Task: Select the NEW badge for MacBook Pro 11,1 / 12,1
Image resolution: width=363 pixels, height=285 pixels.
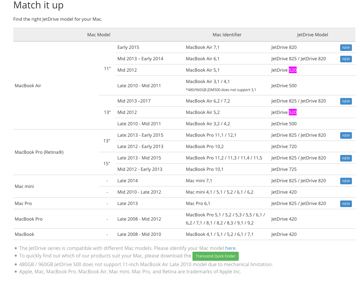Action: tap(346, 135)
